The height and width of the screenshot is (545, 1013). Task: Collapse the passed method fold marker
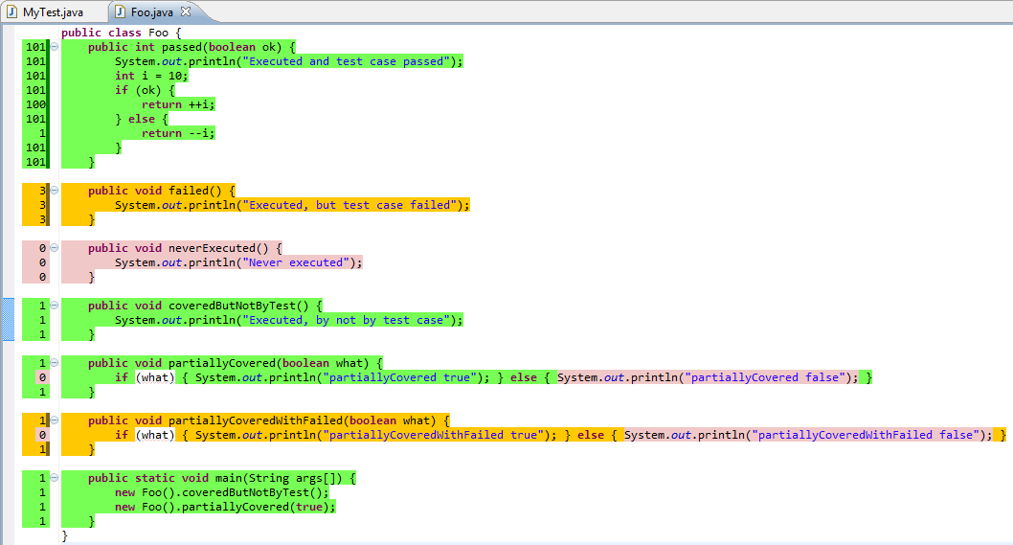click(x=55, y=47)
